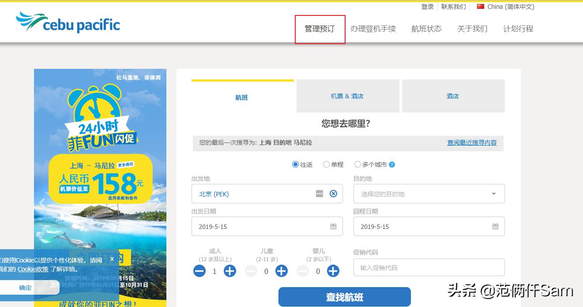
Task: Switch to the 机票 & 酒店 tab
Action: pyautogui.click(x=347, y=96)
